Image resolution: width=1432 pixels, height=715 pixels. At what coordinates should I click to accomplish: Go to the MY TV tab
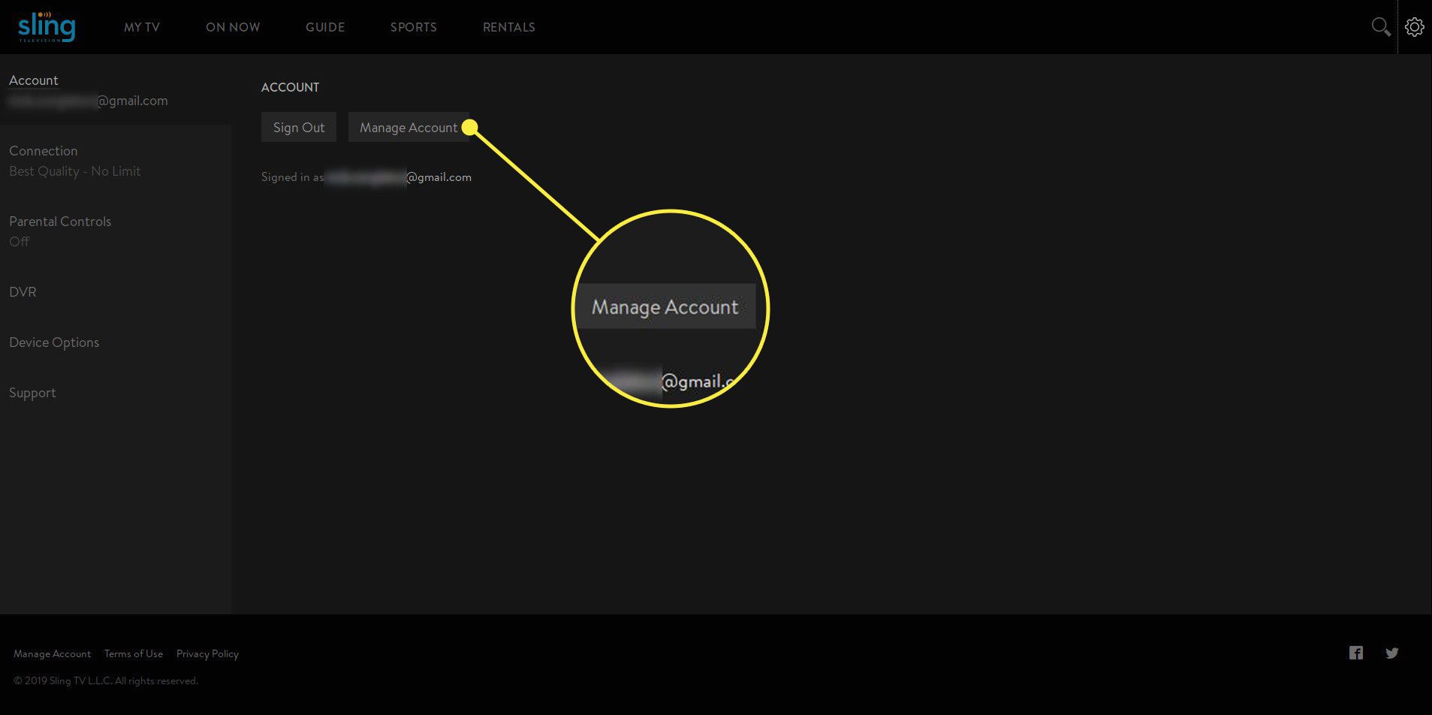pos(142,27)
